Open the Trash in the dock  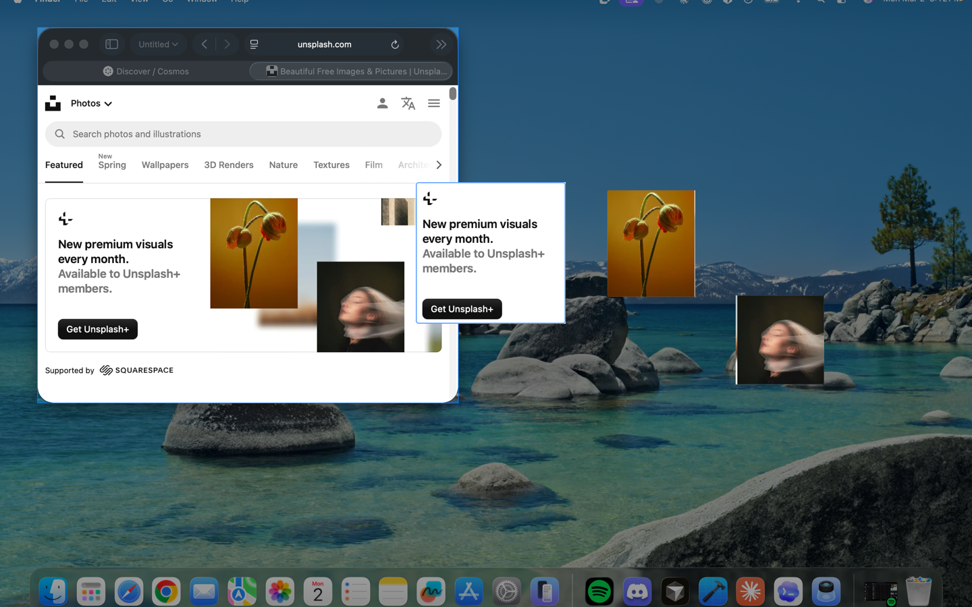coord(919,591)
